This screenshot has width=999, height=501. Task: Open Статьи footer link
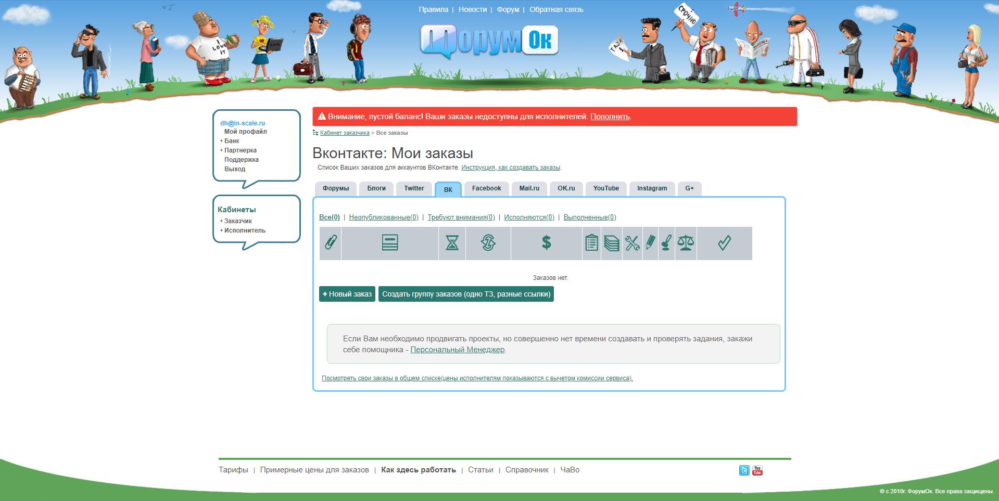480,470
